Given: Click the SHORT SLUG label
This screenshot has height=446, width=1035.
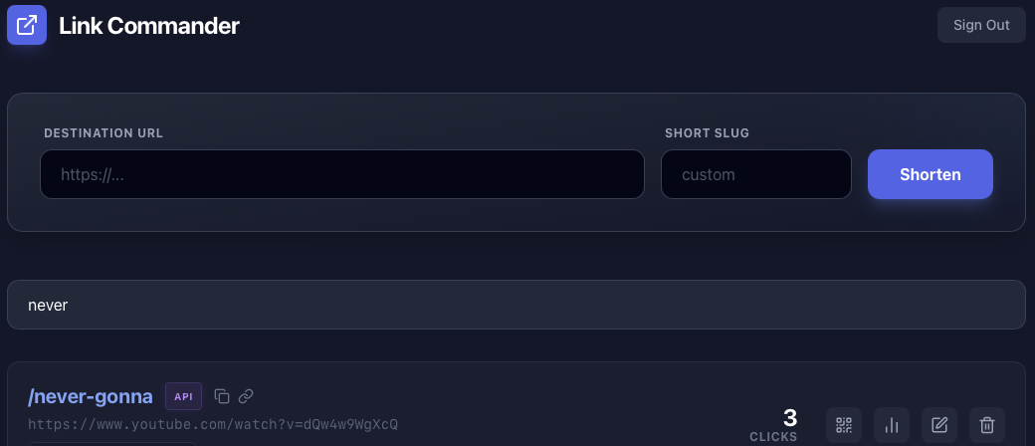Looking at the screenshot, I should 707,132.
